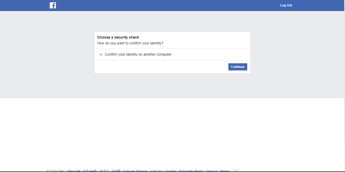Switch language to 한국어
The width and height of the screenshot is (345, 172).
point(104,171)
